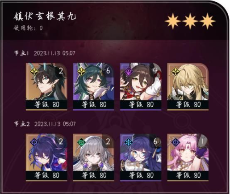Viewport: 230px width, 194px height.
Task: Click the blue Ice element icon on the glasses character
Action: pyautogui.click(x=128, y=142)
